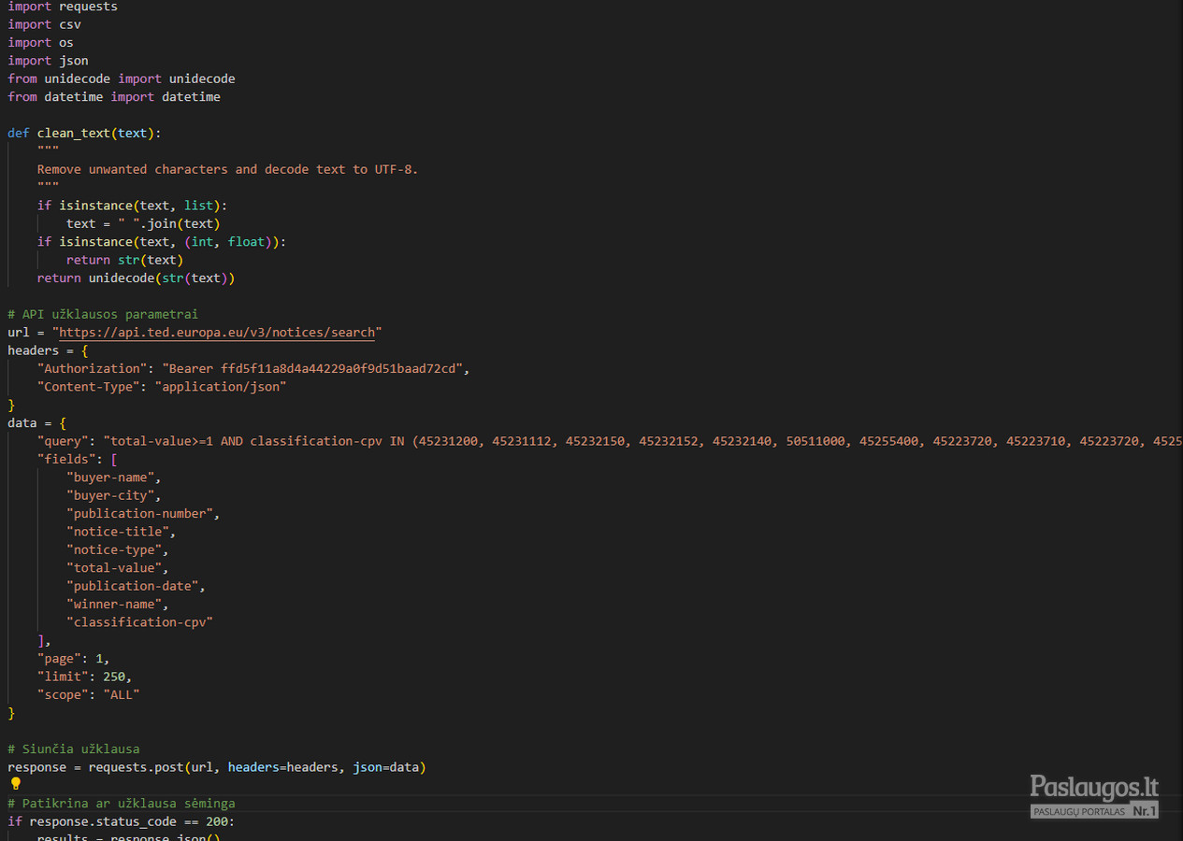
Task: Click the 'return str(text)' line
Action: [124, 260]
